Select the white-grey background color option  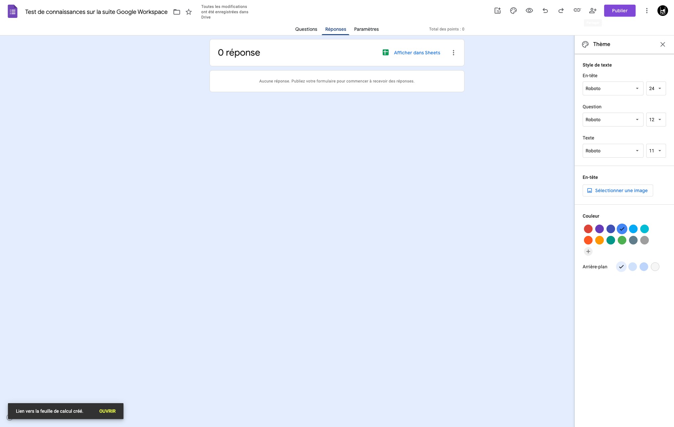tap(655, 267)
